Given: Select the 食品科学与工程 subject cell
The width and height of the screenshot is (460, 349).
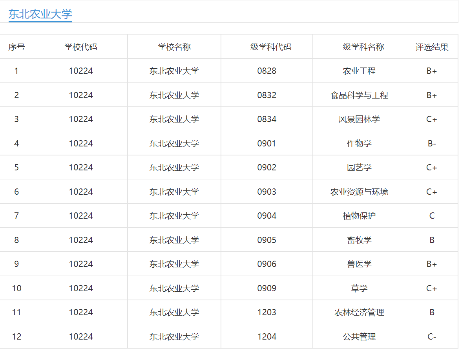Looking at the screenshot, I should click(x=360, y=95).
